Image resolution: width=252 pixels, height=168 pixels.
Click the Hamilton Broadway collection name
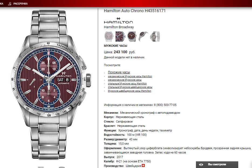(x=119, y=27)
